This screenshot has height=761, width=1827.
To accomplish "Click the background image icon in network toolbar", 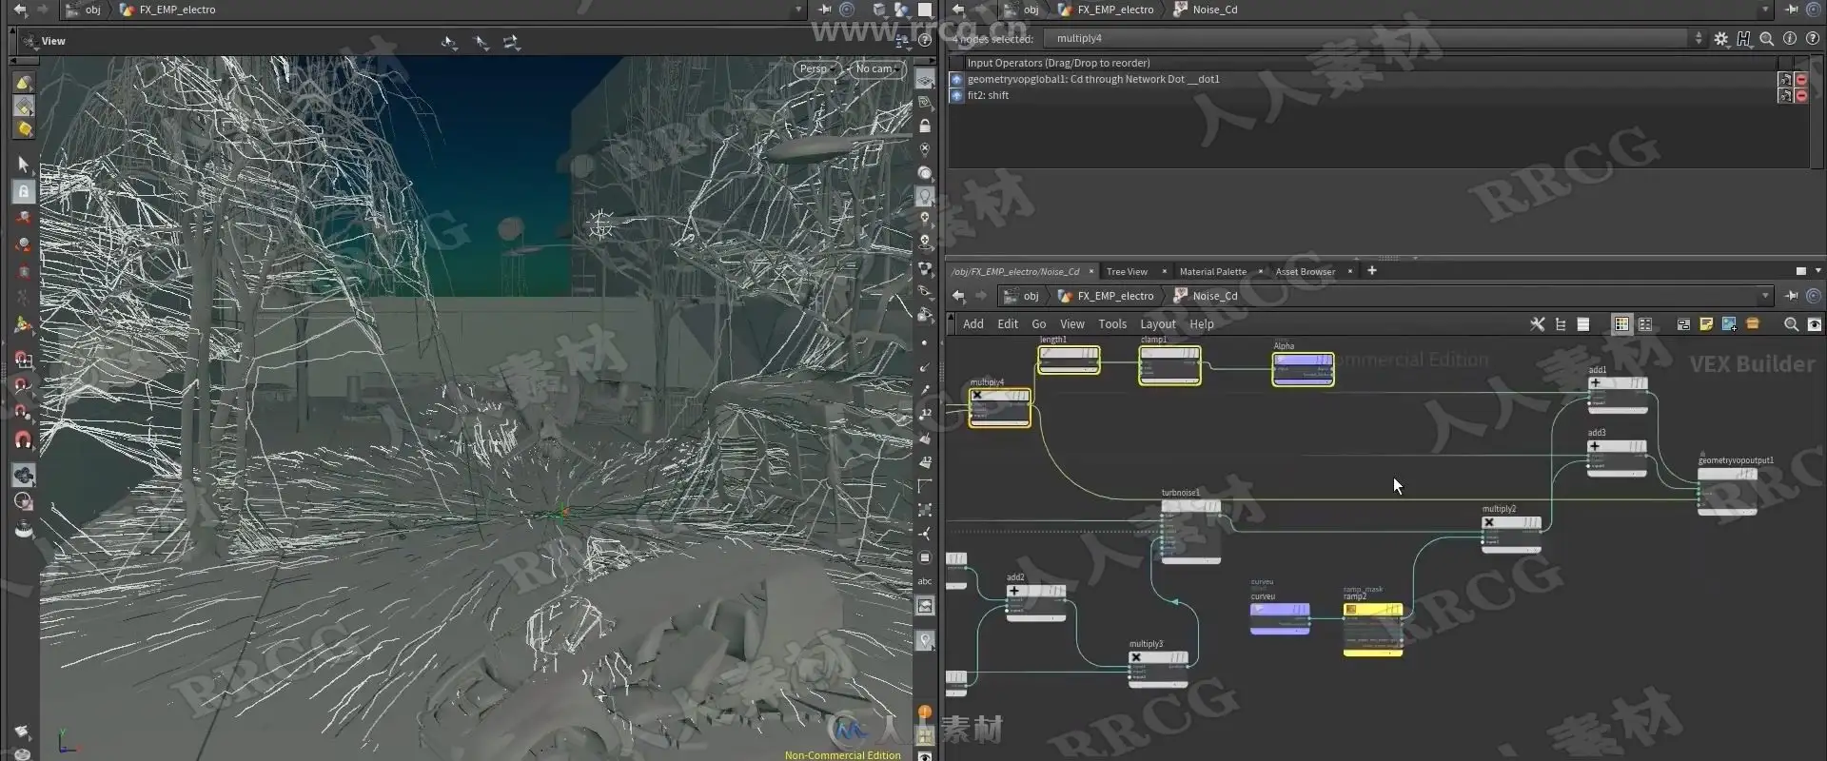I will point(1729,324).
